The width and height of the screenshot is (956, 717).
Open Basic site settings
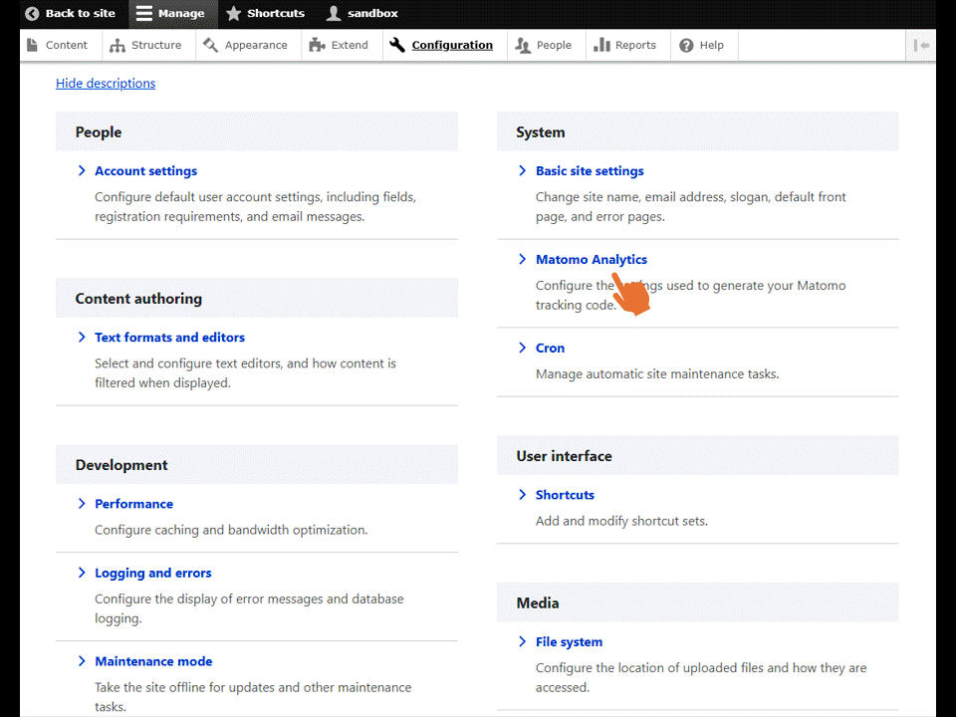pos(590,170)
